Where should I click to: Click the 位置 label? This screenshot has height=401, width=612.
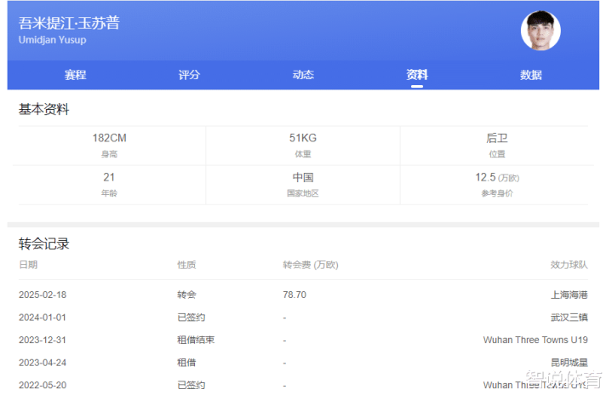497,154
